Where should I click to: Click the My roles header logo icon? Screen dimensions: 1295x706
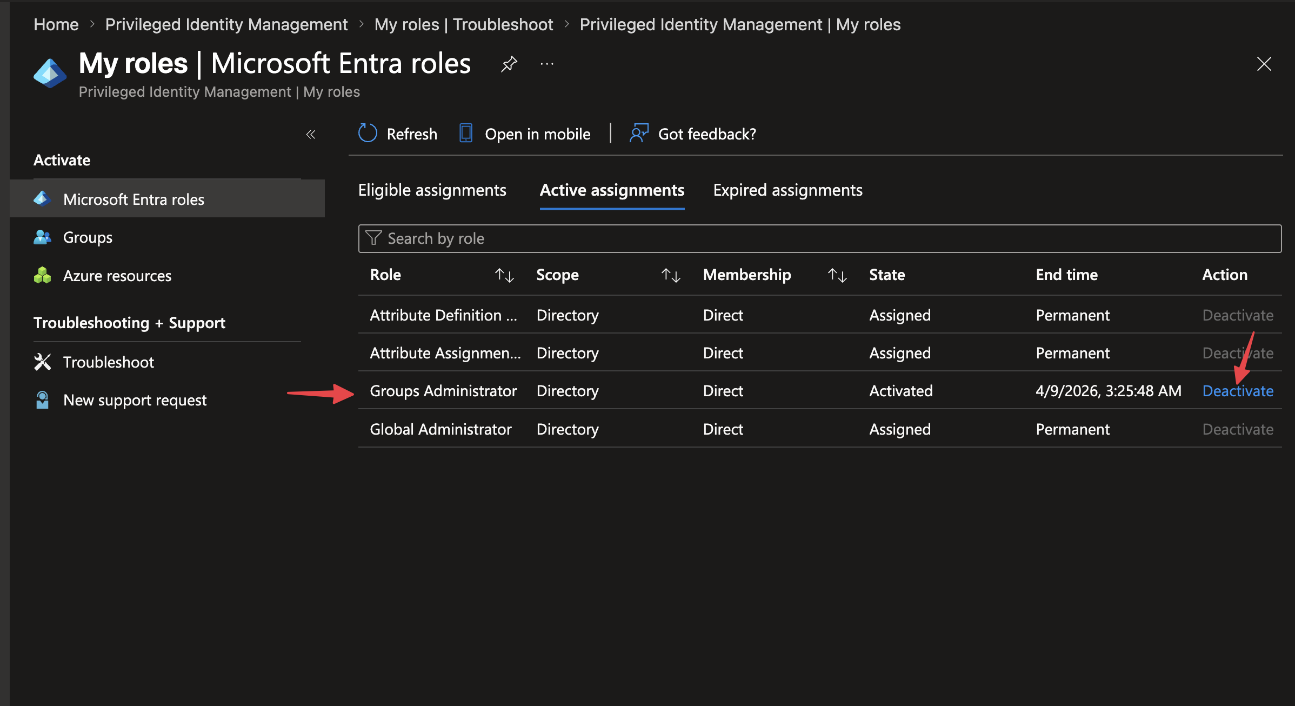(x=50, y=73)
